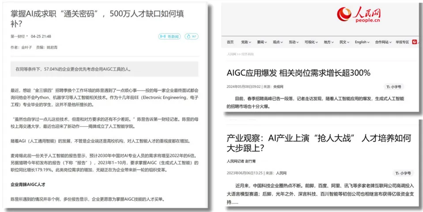
Task: Expand the 要闻 dropdown menu
Action: (x=262, y=42)
